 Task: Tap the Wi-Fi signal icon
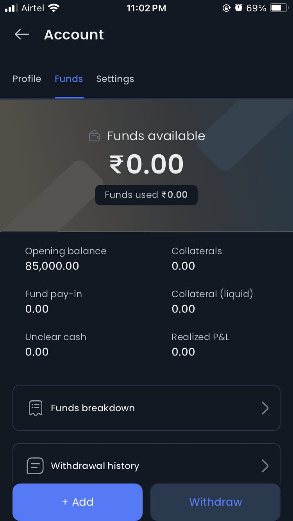(x=53, y=8)
